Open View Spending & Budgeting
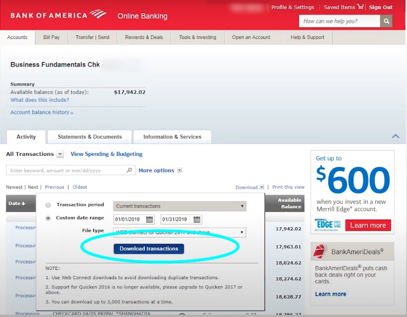The height and width of the screenshot is (317, 407). tap(106, 154)
